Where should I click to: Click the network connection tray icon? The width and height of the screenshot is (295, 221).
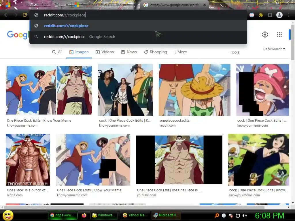click(238, 216)
